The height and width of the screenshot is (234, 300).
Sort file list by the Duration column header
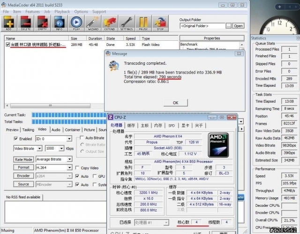coord(95,38)
